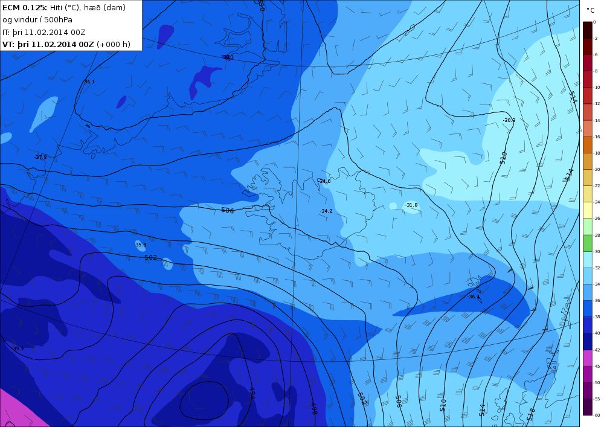Click the text 'og vindur í 500hPa'
This screenshot has height=427, width=604.
pyautogui.click(x=37, y=20)
